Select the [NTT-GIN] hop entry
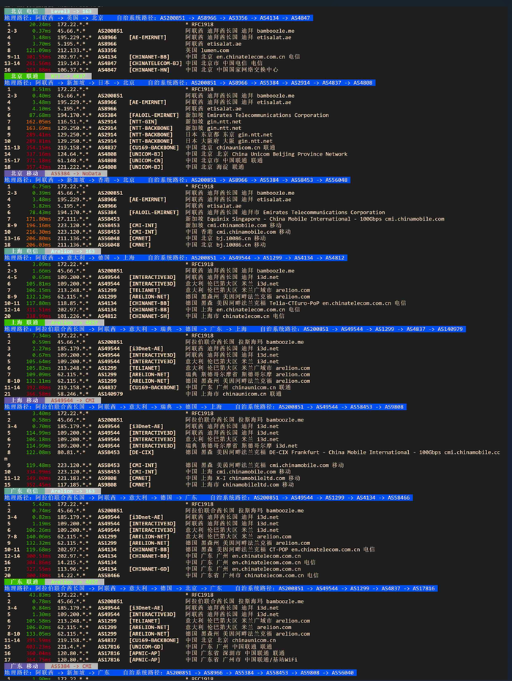 point(143,121)
